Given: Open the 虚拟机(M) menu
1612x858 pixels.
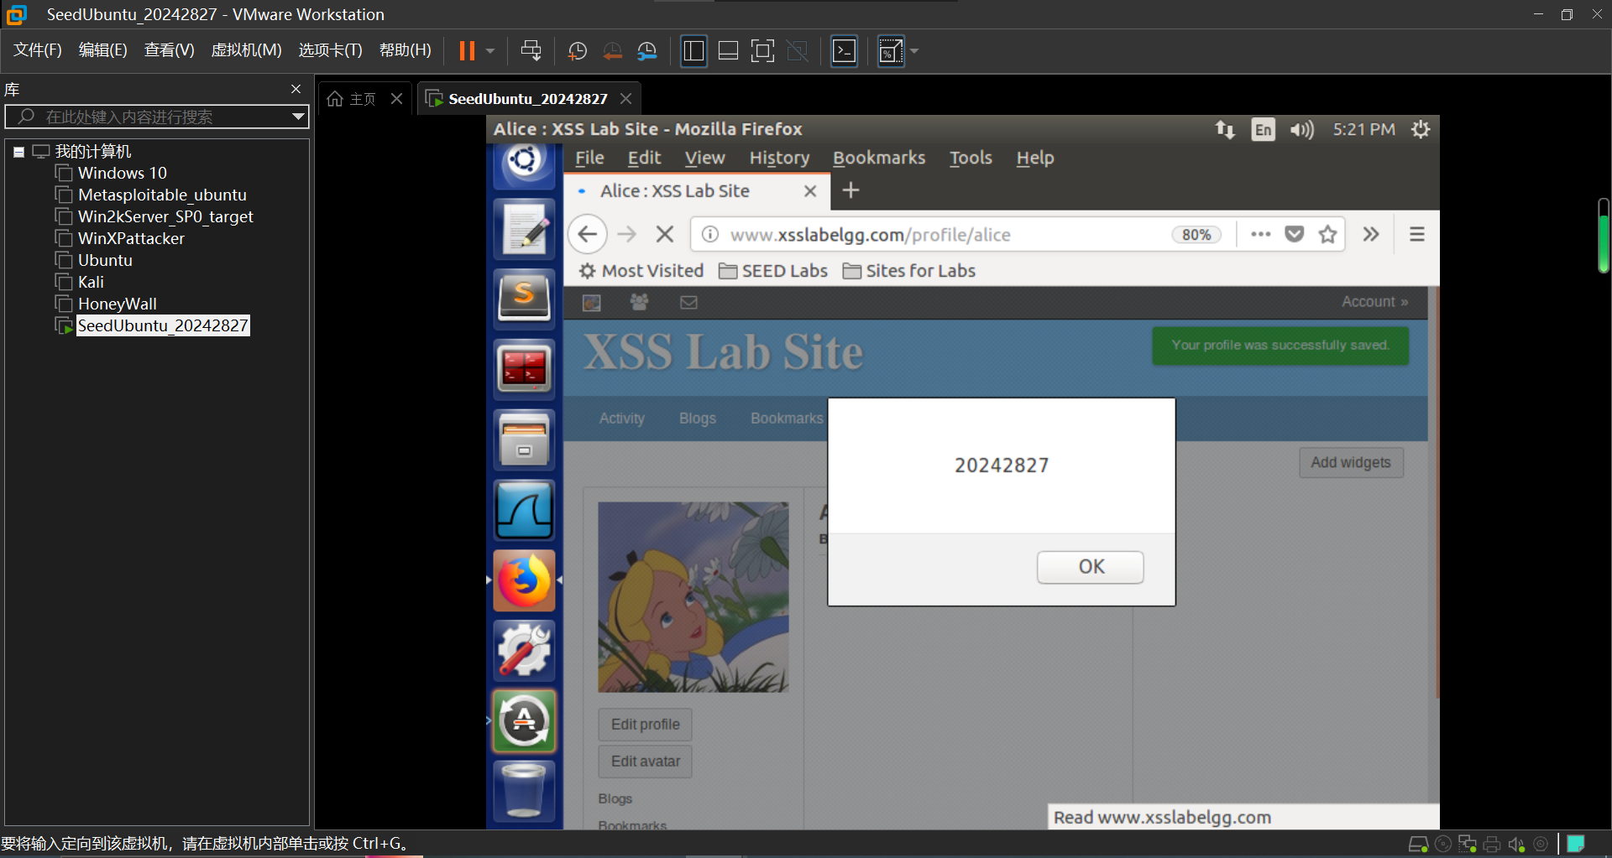Looking at the screenshot, I should click(246, 50).
